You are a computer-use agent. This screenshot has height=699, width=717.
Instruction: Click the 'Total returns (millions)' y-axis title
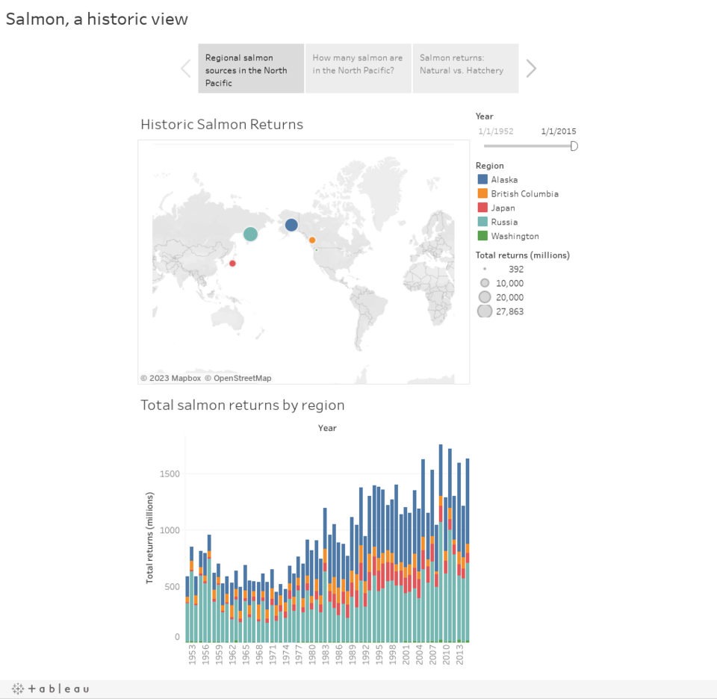[x=149, y=538]
